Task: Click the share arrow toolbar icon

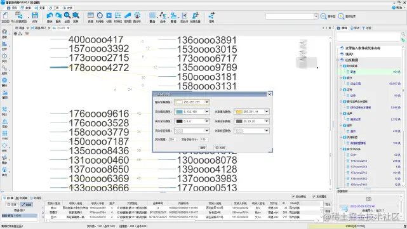Action: (212, 16)
